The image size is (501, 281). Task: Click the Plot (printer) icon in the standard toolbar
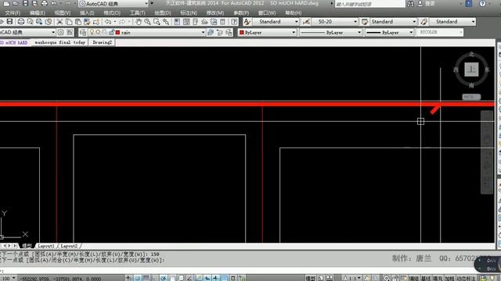coord(21,22)
